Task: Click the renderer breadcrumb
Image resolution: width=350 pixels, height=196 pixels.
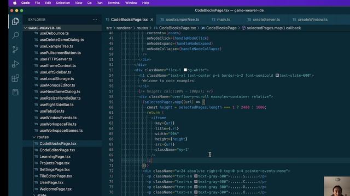Action: [124, 28]
